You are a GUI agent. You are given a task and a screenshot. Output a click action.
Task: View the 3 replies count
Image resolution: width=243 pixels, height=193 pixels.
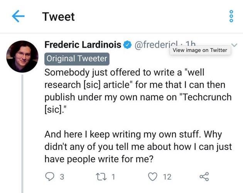click(62, 177)
